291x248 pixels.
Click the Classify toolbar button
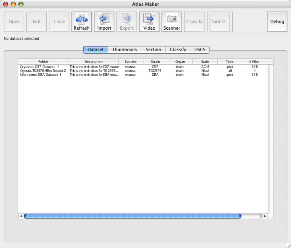click(194, 22)
